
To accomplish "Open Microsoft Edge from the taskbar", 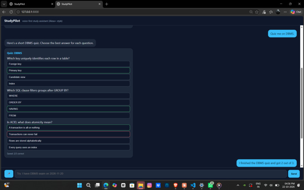I will click(106, 185).
